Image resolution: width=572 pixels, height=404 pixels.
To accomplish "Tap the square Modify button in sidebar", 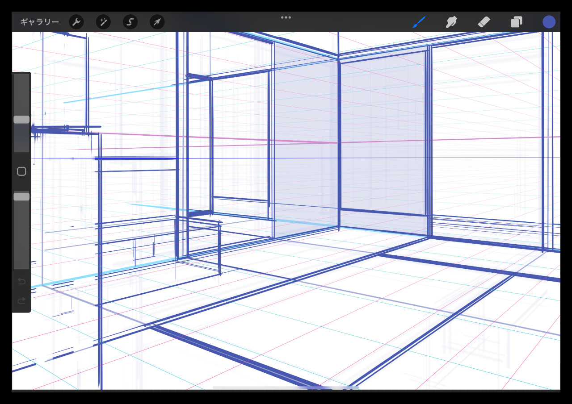I will (21, 171).
